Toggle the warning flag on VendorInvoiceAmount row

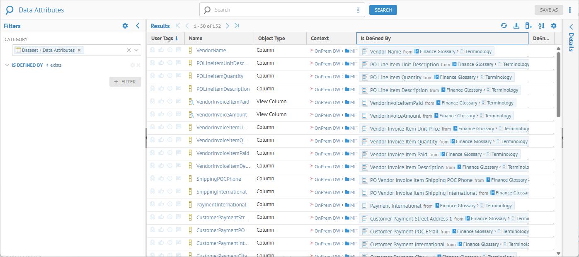[x=170, y=114]
